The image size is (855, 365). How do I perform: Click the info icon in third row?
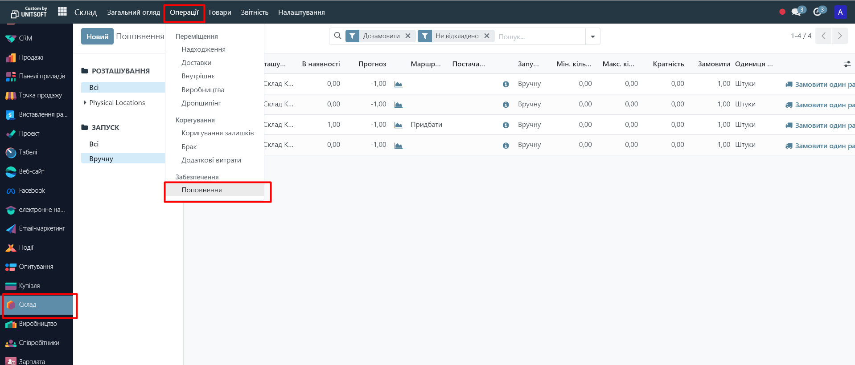tap(506, 125)
